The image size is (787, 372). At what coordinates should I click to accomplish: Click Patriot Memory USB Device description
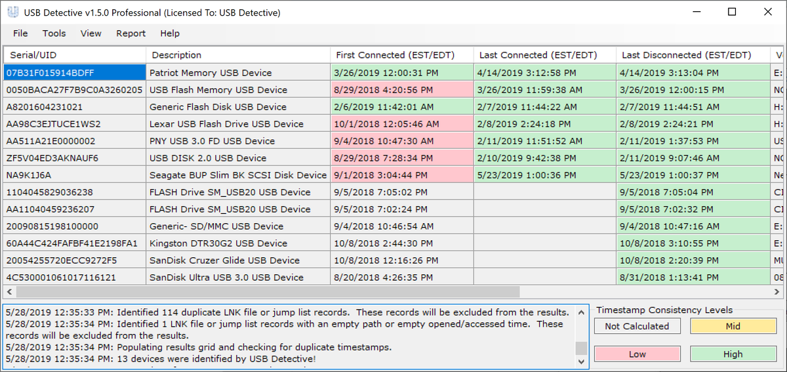pos(238,73)
